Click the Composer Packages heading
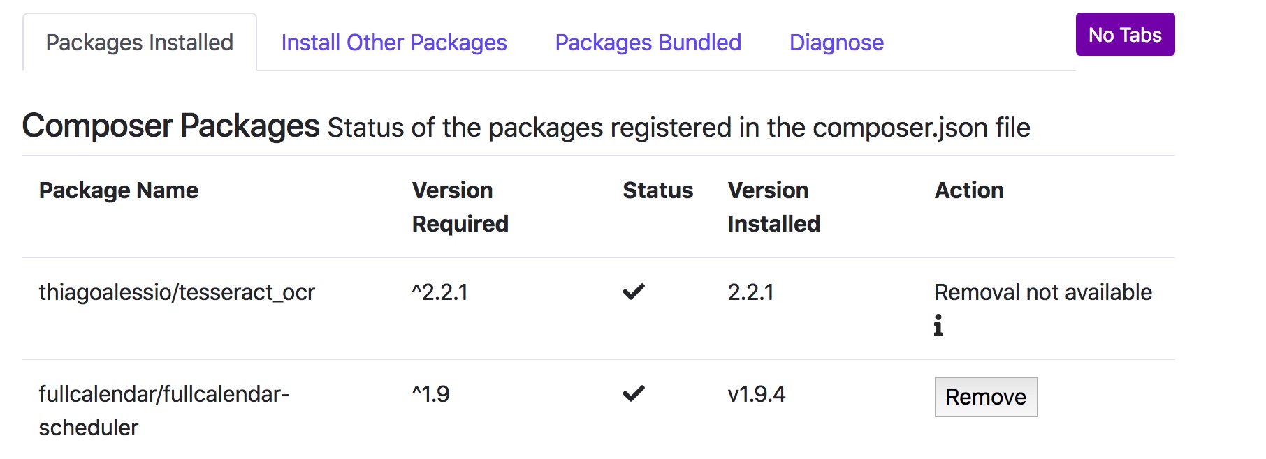Screen dimensions: 1266x459 (x=171, y=126)
